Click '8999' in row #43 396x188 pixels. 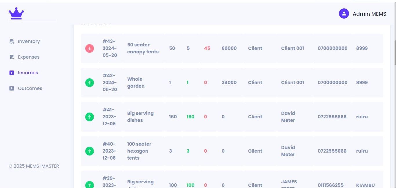(x=362, y=48)
